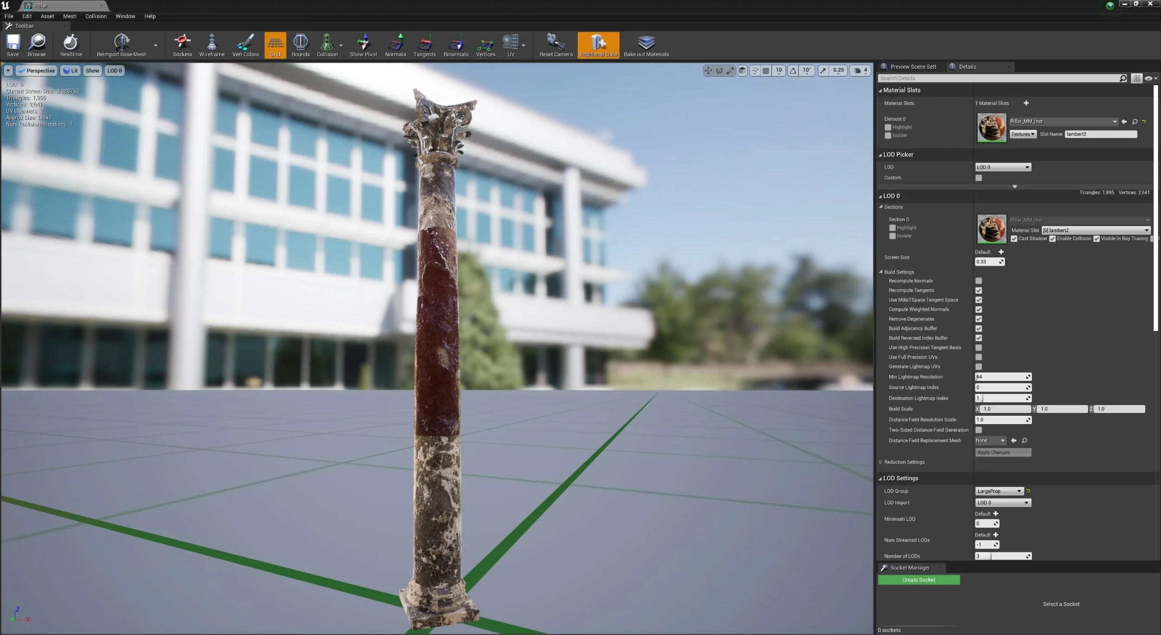The image size is (1161, 635).
Task: Open the Mesh menu
Action: click(x=70, y=16)
